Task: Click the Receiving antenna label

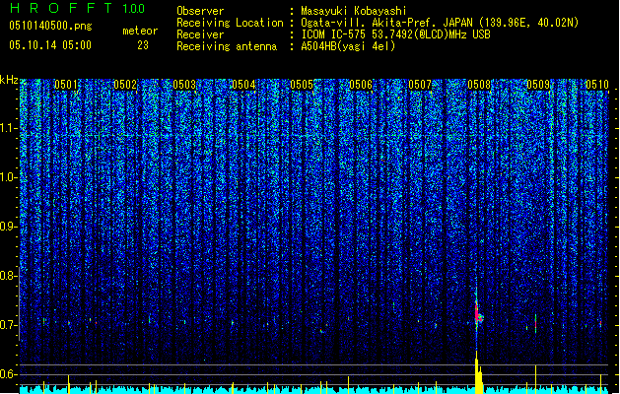Action: point(227,46)
